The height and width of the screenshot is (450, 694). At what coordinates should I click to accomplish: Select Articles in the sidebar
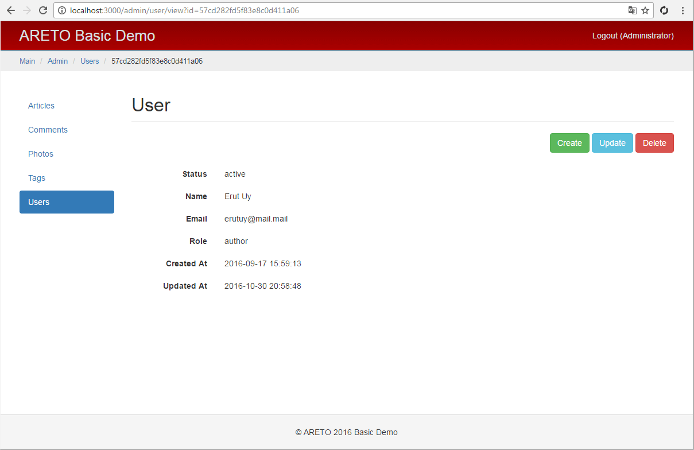(41, 106)
